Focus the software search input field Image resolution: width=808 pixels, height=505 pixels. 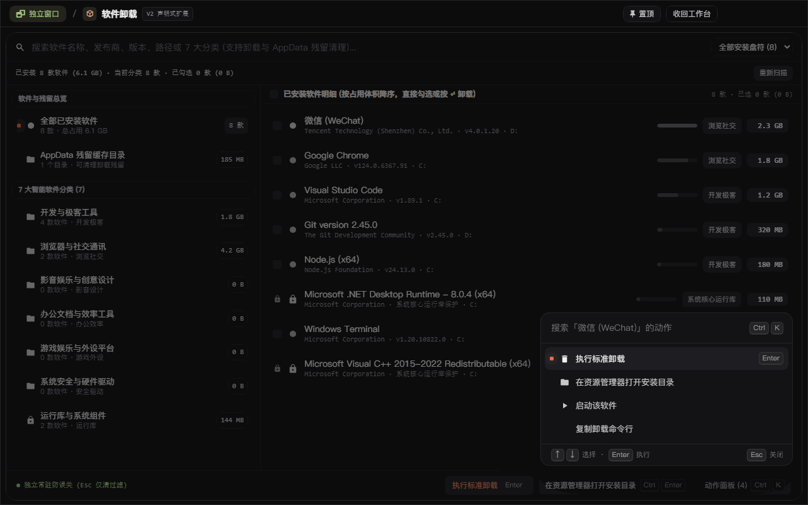(x=366, y=47)
